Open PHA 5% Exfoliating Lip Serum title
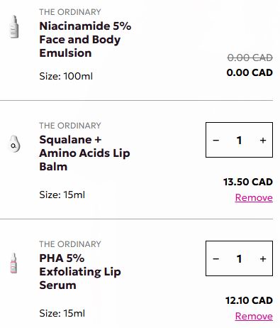 (80, 272)
